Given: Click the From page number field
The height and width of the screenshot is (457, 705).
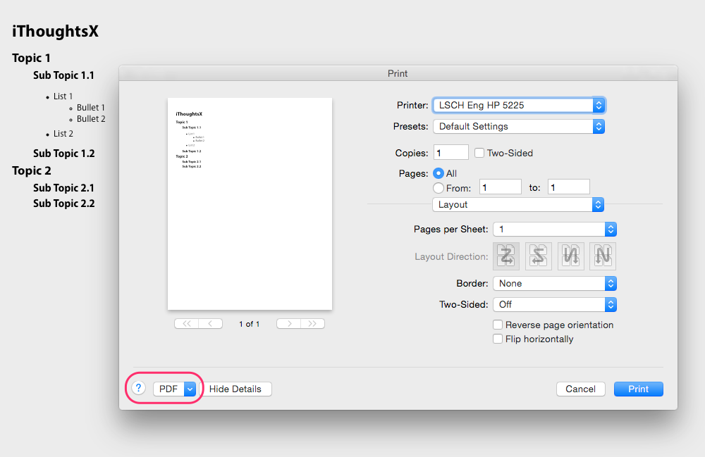Looking at the screenshot, I should coord(501,187).
